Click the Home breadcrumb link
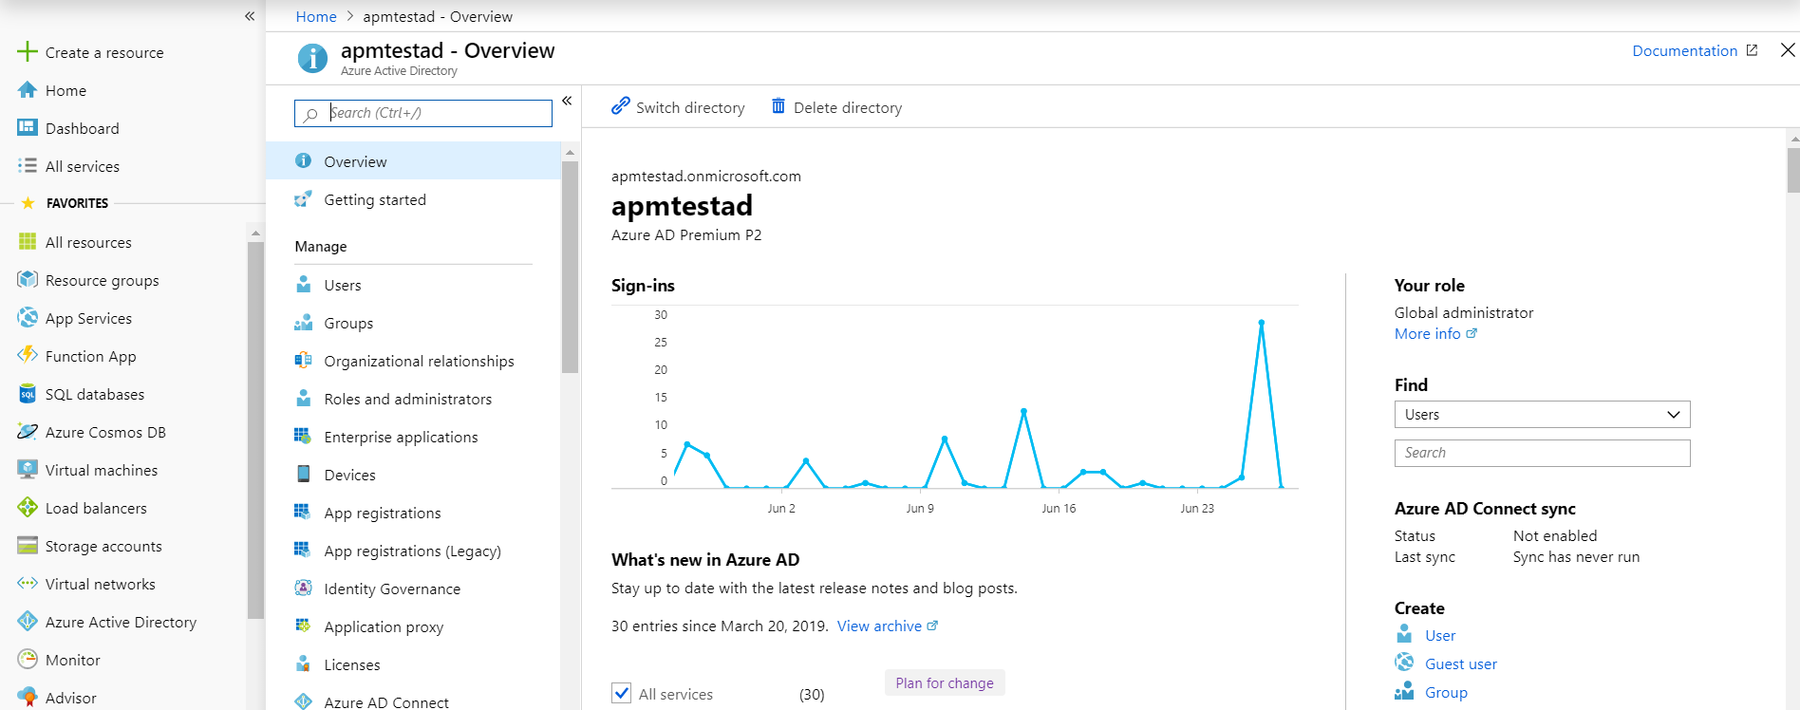This screenshot has width=1800, height=710. tap(316, 16)
